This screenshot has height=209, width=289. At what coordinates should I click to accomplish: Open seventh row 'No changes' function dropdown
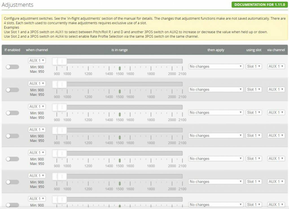(x=216, y=204)
